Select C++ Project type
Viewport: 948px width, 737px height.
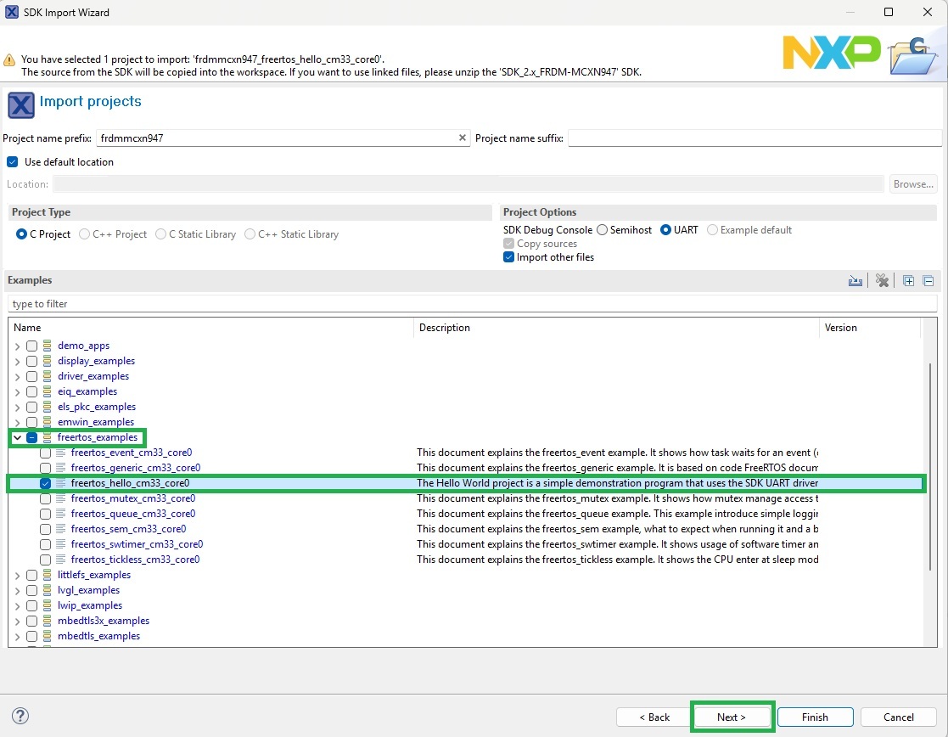pos(83,233)
